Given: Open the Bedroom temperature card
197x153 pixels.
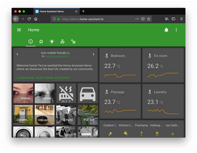Looking at the screenshot, I should tap(120, 65).
